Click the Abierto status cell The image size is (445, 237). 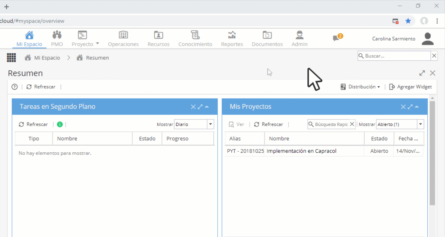379,151
